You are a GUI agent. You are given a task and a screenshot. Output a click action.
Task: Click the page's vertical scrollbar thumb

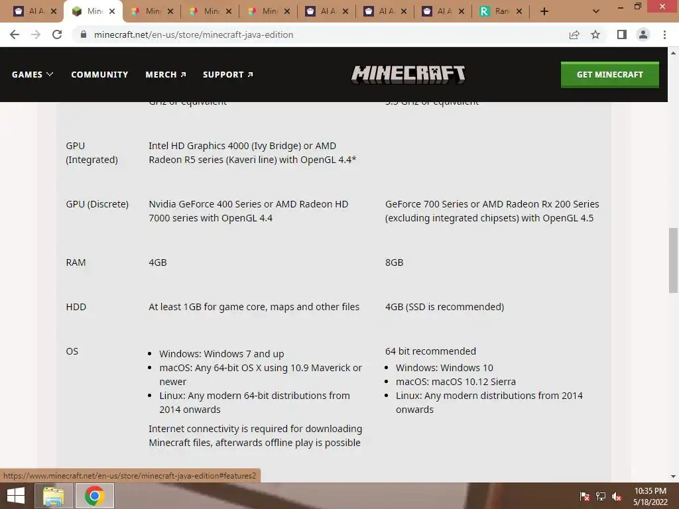pos(673,260)
